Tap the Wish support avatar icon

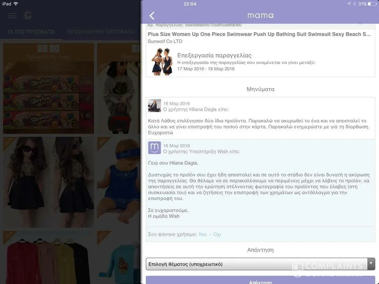pos(154,148)
